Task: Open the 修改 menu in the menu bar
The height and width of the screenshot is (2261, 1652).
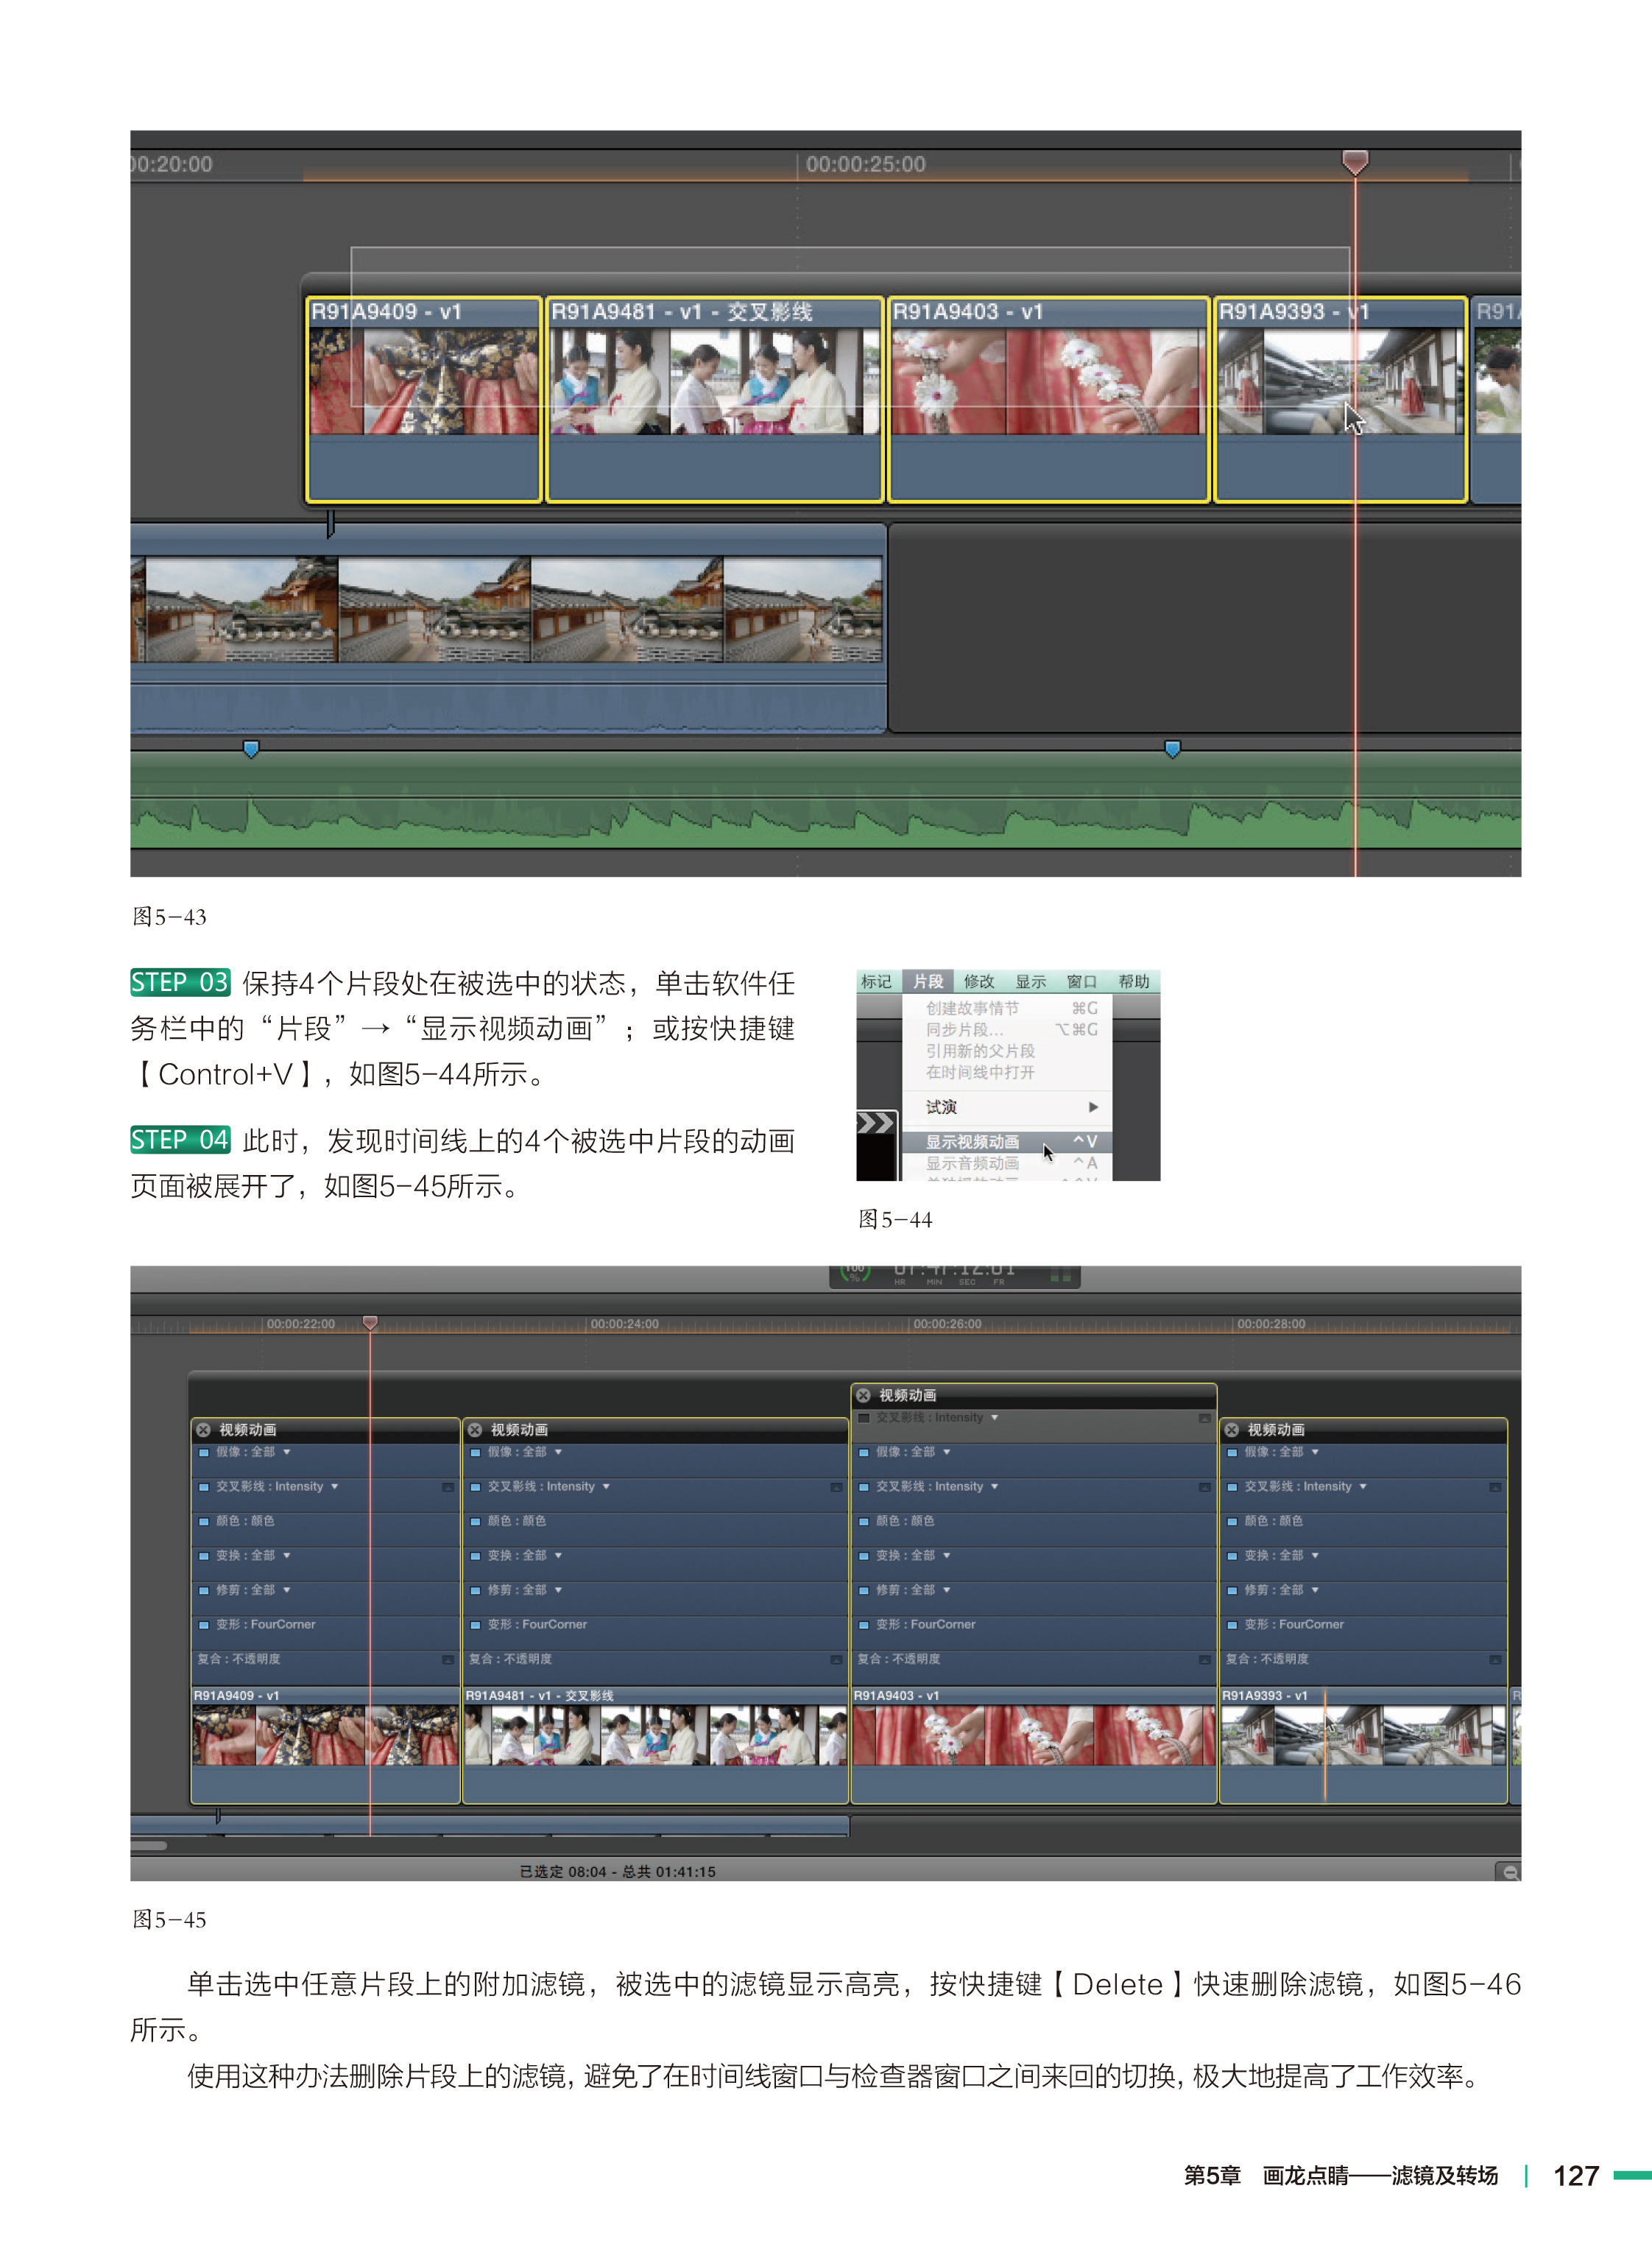Action: point(978,982)
